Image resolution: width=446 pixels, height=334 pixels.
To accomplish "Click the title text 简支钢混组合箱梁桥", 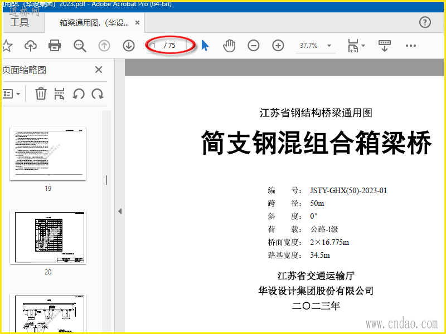I will pos(316,143).
